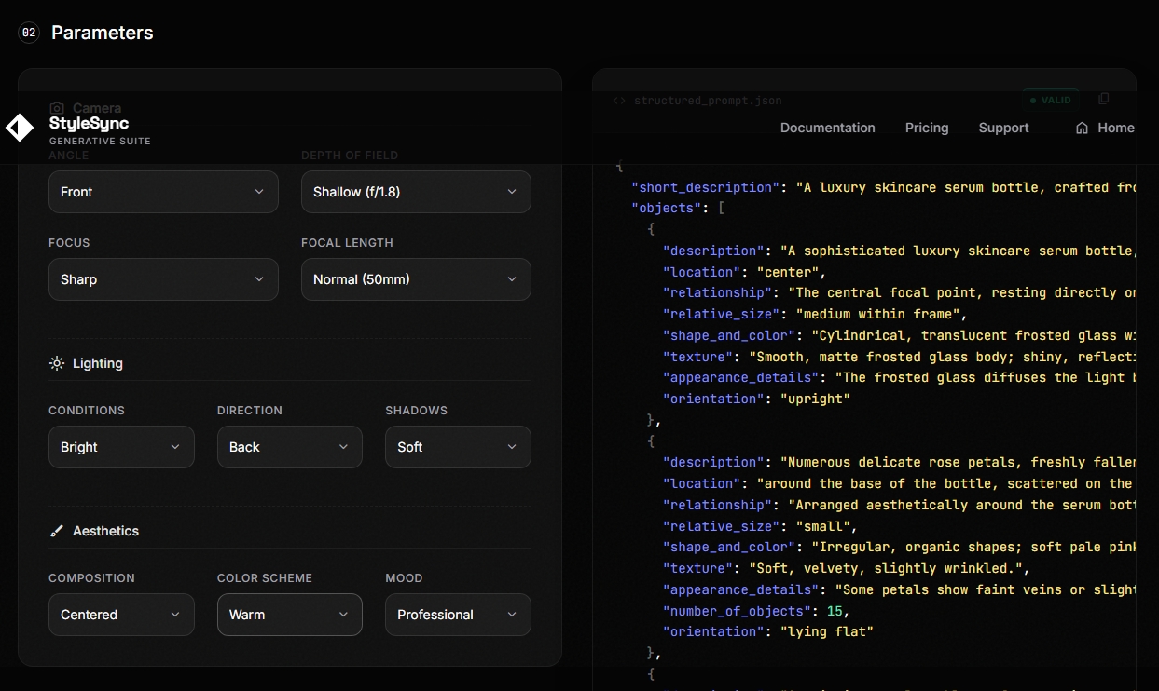
Task: Click the "orientation": "lying flat" line
Action: [x=768, y=631]
